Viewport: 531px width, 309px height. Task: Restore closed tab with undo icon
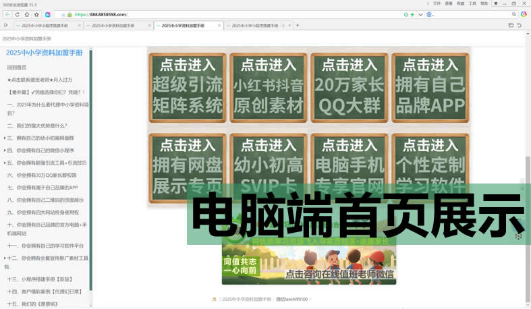[x=519, y=26]
